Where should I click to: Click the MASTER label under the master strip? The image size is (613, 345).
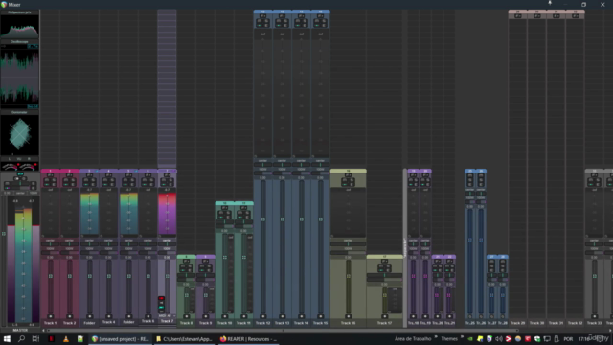pos(20,330)
